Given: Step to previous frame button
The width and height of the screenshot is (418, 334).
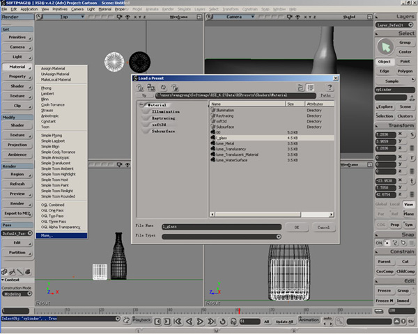Looking at the screenshot, I should point(158,321).
